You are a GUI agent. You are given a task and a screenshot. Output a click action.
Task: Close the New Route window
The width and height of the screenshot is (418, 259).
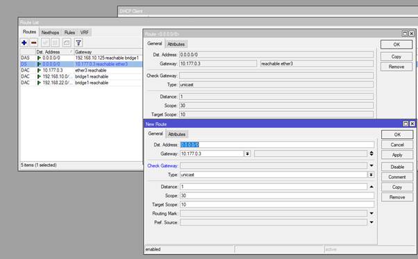coord(412,124)
